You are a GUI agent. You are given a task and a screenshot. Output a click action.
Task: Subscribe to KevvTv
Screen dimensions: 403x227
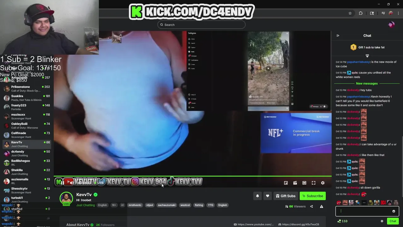(x=313, y=196)
